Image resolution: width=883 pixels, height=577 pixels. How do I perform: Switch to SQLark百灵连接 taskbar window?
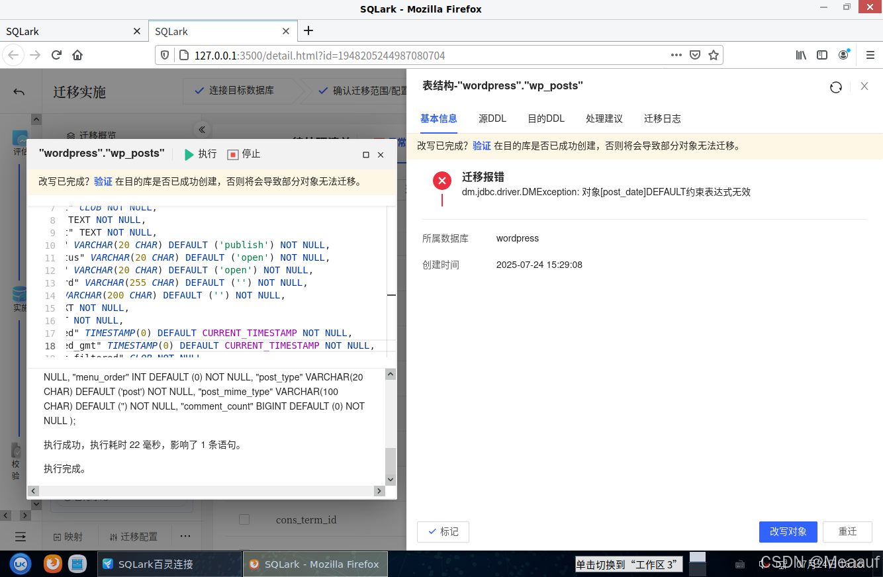169,564
